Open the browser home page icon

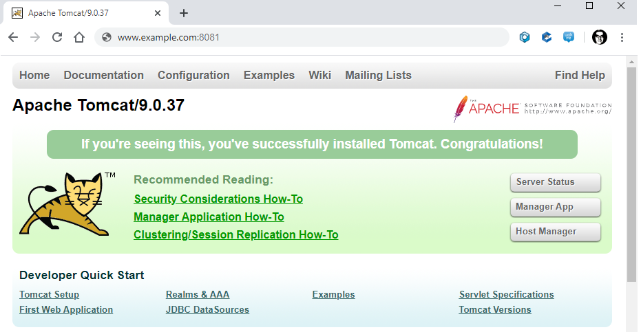click(x=79, y=37)
